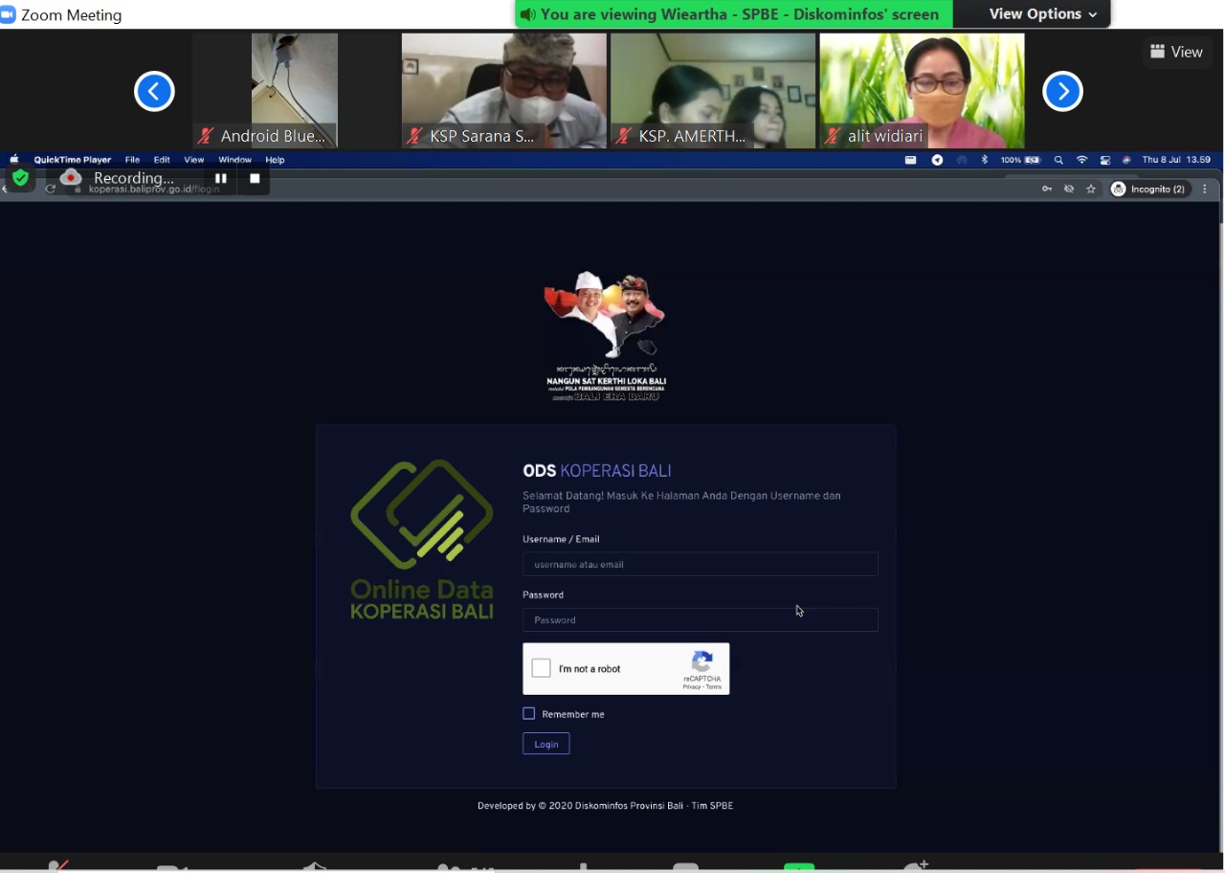Open the Help menu
Image resolution: width=1225 pixels, height=873 pixels.
pyautogui.click(x=275, y=160)
